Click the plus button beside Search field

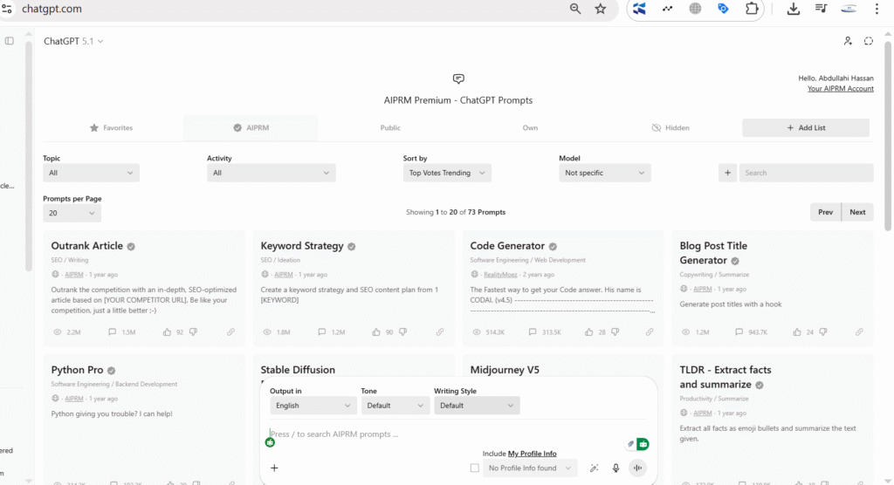[x=727, y=173]
